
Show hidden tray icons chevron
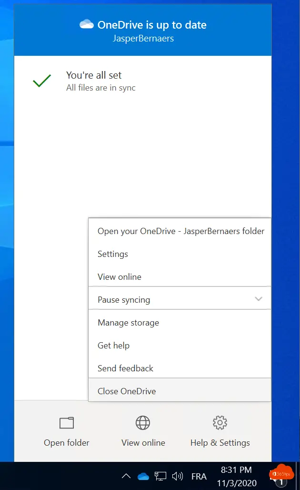[126, 476]
